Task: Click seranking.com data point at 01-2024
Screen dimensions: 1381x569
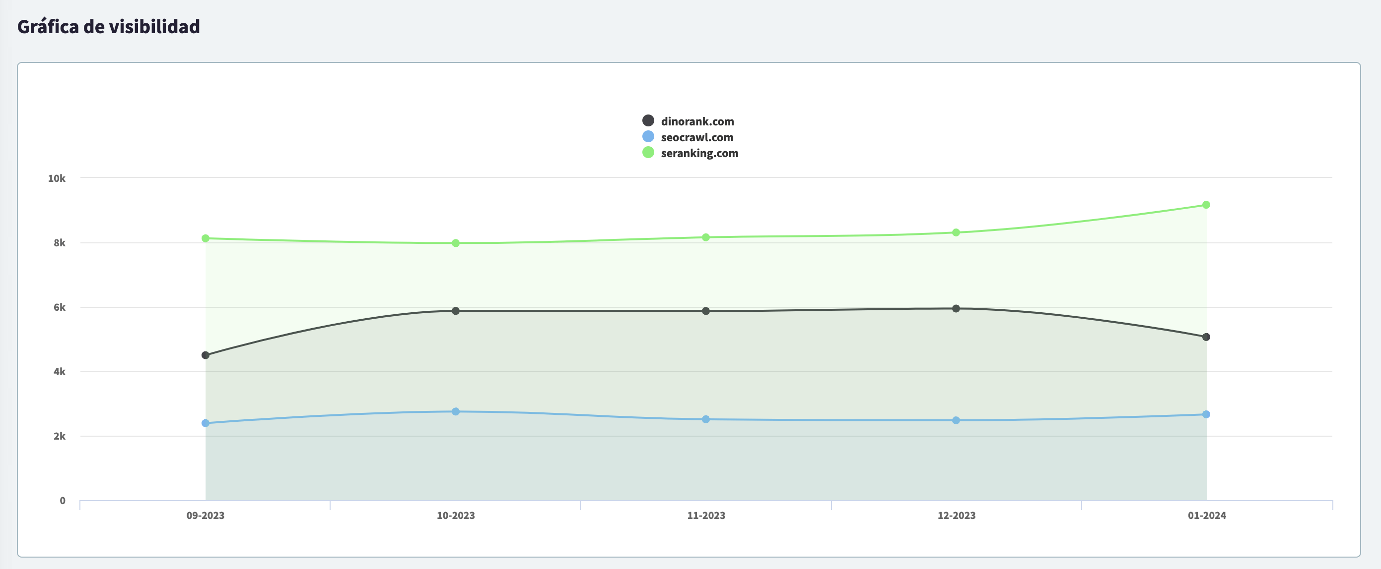Action: 1206,205
